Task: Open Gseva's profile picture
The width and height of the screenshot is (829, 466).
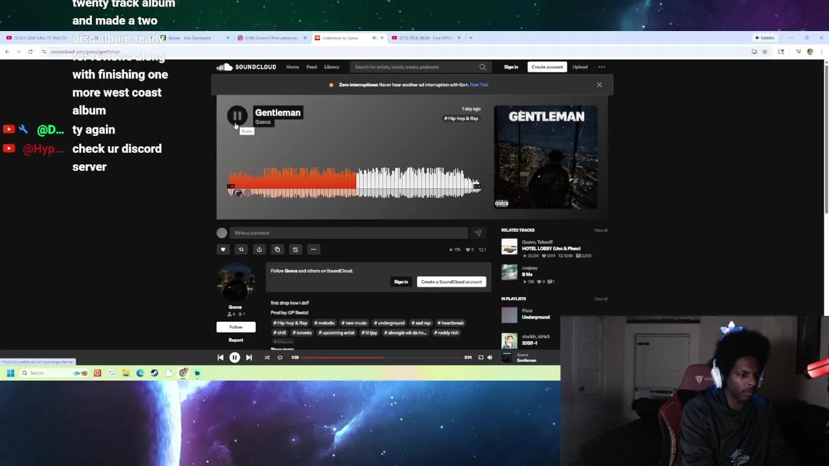Action: [236, 282]
